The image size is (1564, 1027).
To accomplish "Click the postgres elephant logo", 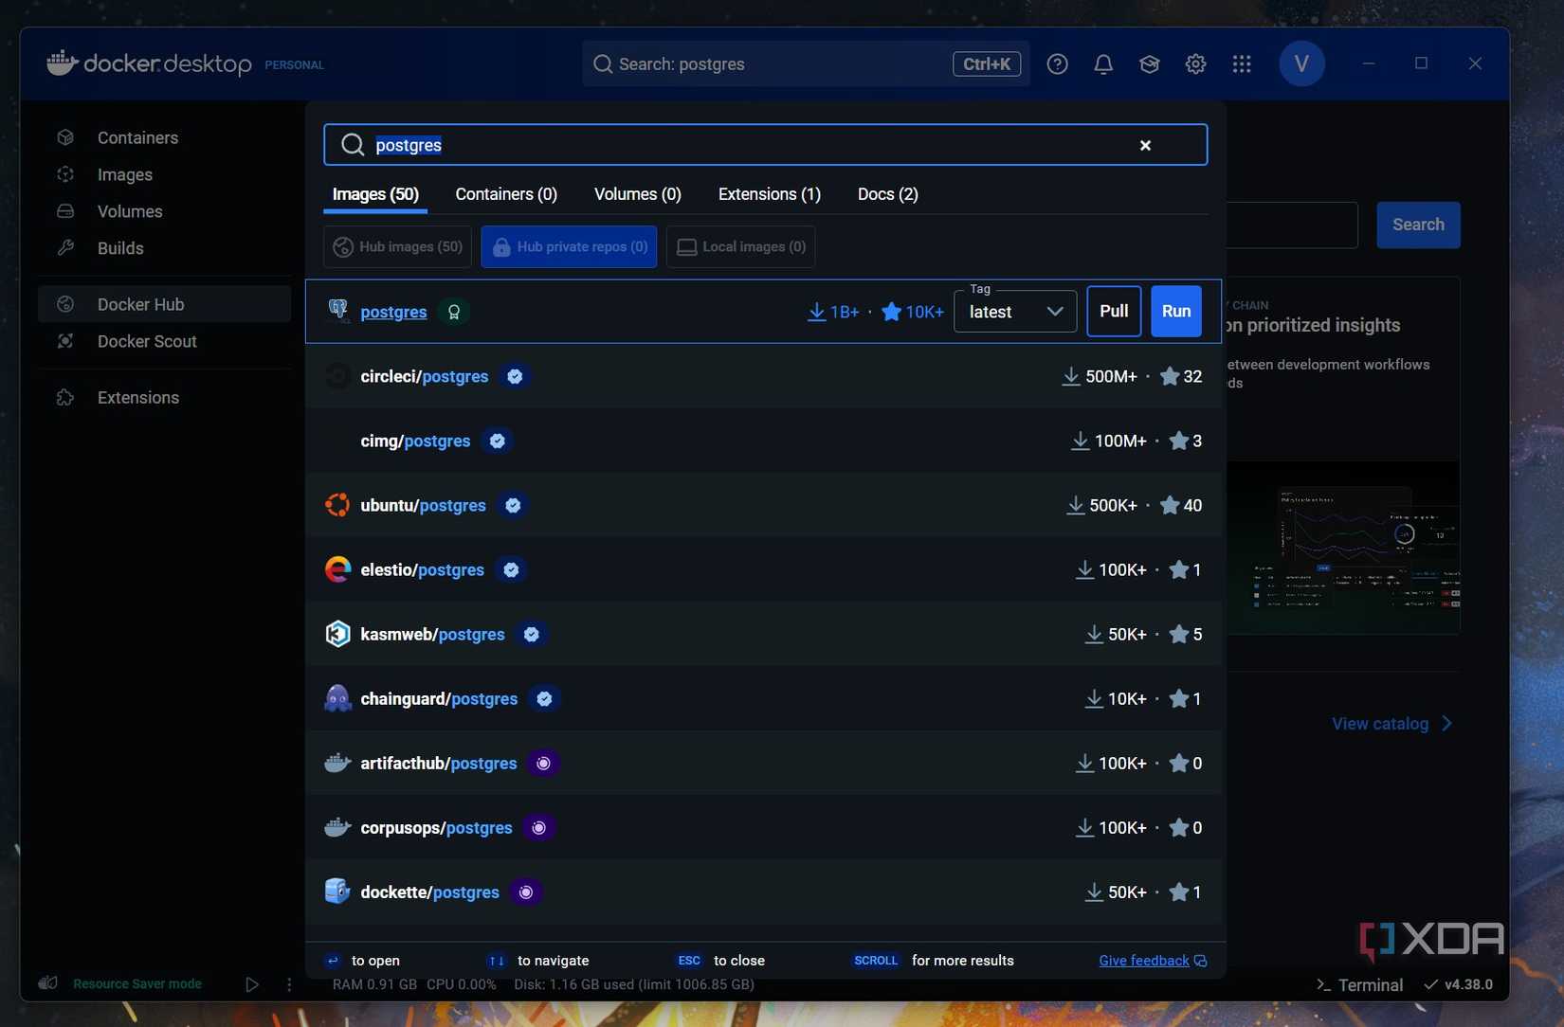I will coord(337,311).
